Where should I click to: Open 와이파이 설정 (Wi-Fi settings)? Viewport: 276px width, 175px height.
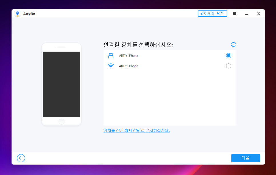(212, 13)
